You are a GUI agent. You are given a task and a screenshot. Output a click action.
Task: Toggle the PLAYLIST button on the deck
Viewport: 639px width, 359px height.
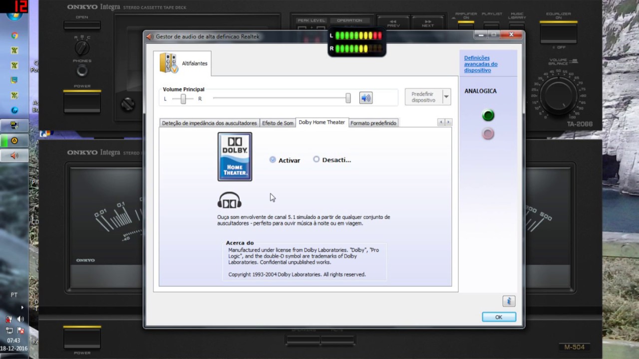tap(492, 25)
